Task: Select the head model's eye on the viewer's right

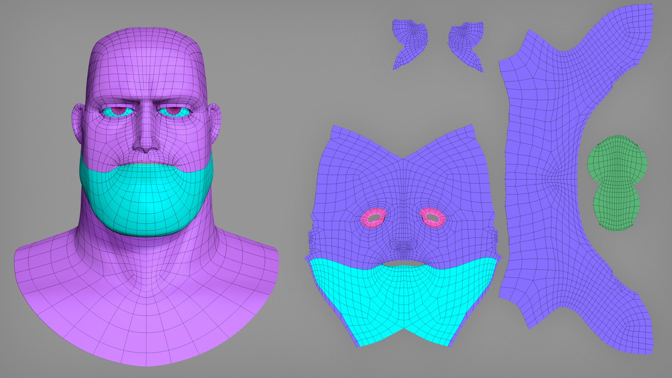Action: 174,111
